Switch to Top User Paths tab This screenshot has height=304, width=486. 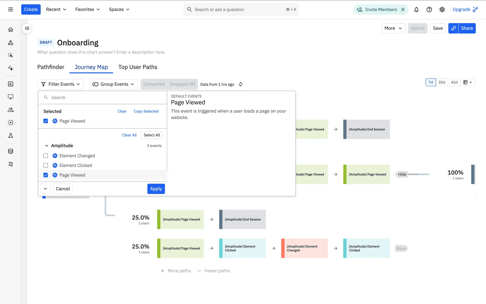click(x=138, y=67)
